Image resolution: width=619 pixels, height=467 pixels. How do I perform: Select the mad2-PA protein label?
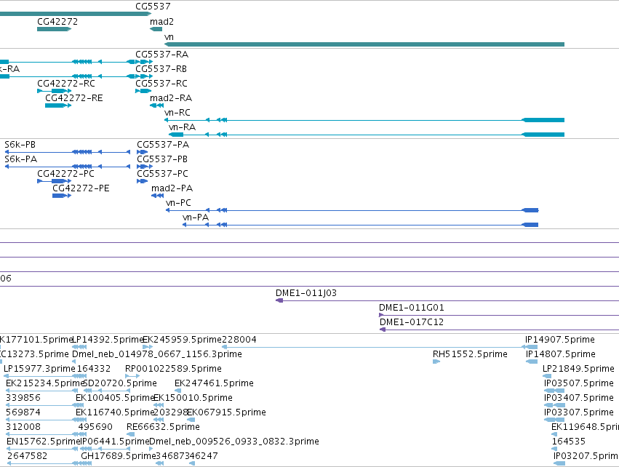[172, 188]
